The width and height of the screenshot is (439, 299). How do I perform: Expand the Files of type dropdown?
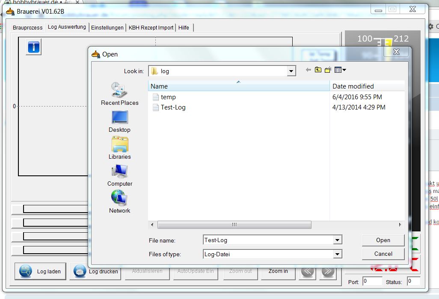(337, 254)
